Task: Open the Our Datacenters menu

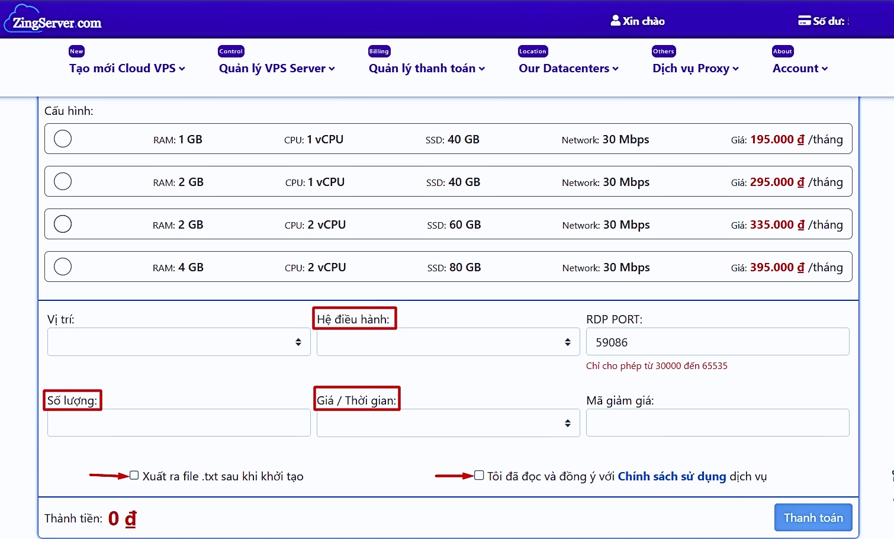Action: click(x=569, y=68)
